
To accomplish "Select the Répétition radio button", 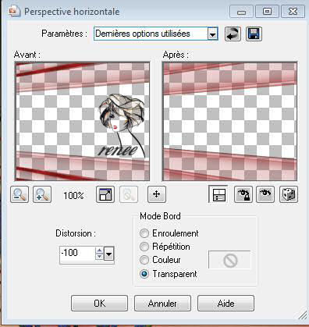I will pyautogui.click(x=144, y=247).
